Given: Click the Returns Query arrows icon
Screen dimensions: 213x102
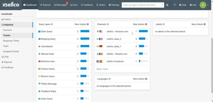Looking at the screenshot, I should [39, 76].
